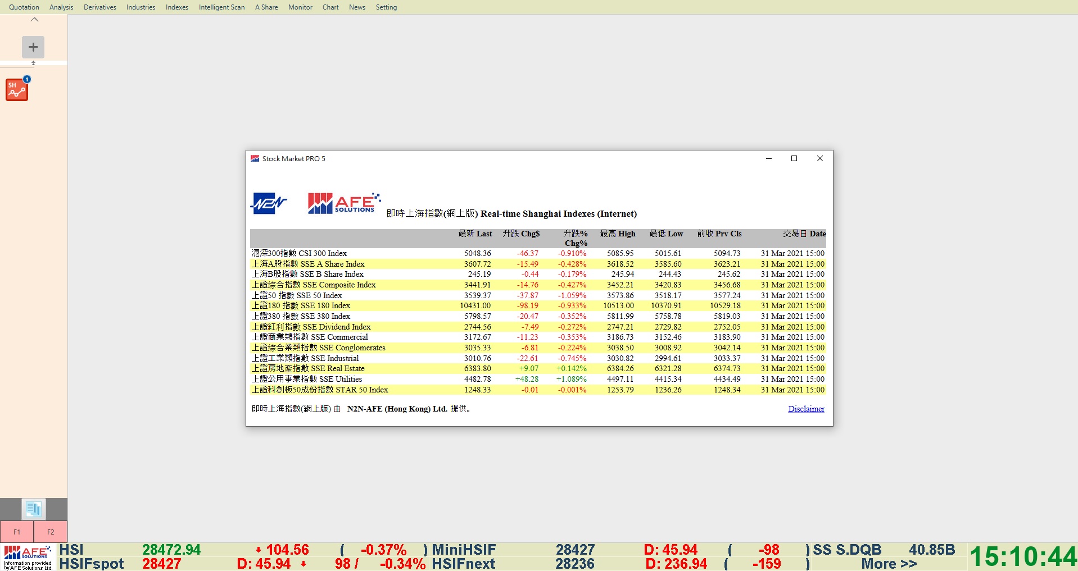
Task: Collapse sidebar with the up chevron
Action: pos(34,20)
